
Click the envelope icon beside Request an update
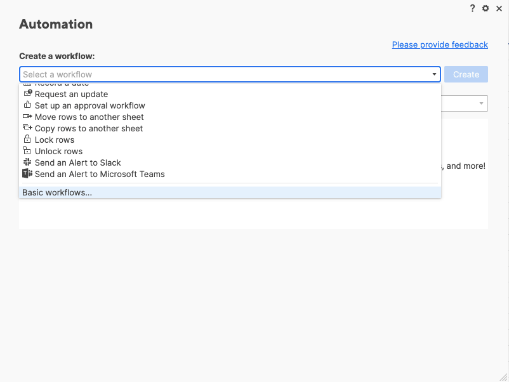click(x=27, y=94)
